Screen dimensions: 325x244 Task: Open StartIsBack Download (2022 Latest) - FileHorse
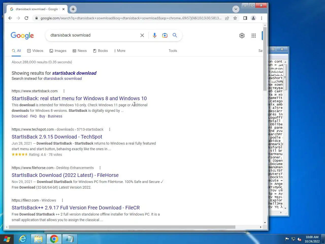click(x=65, y=175)
